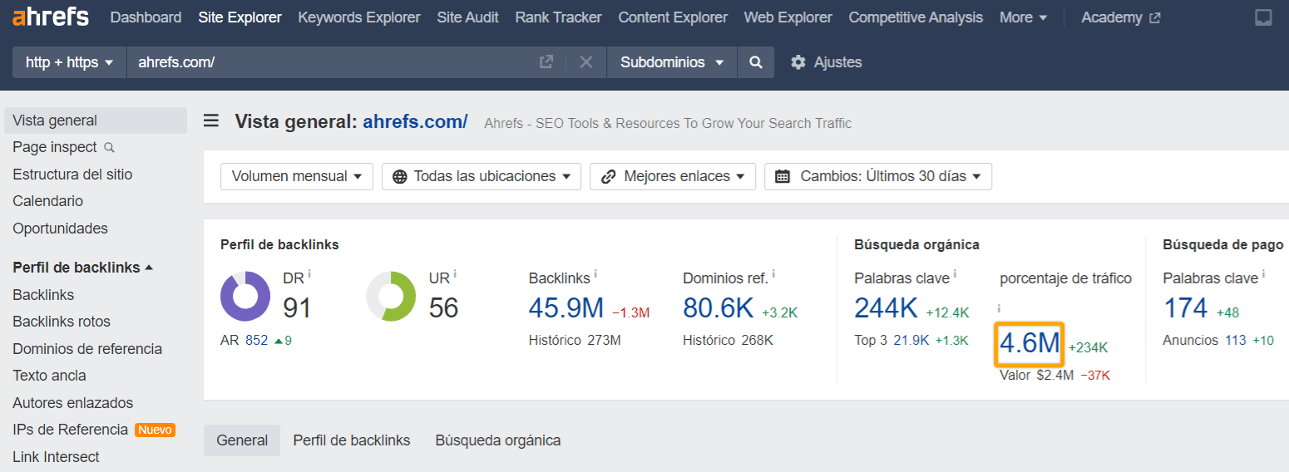The width and height of the screenshot is (1289, 472).
Task: Open Web Explorer
Action: click(x=788, y=17)
